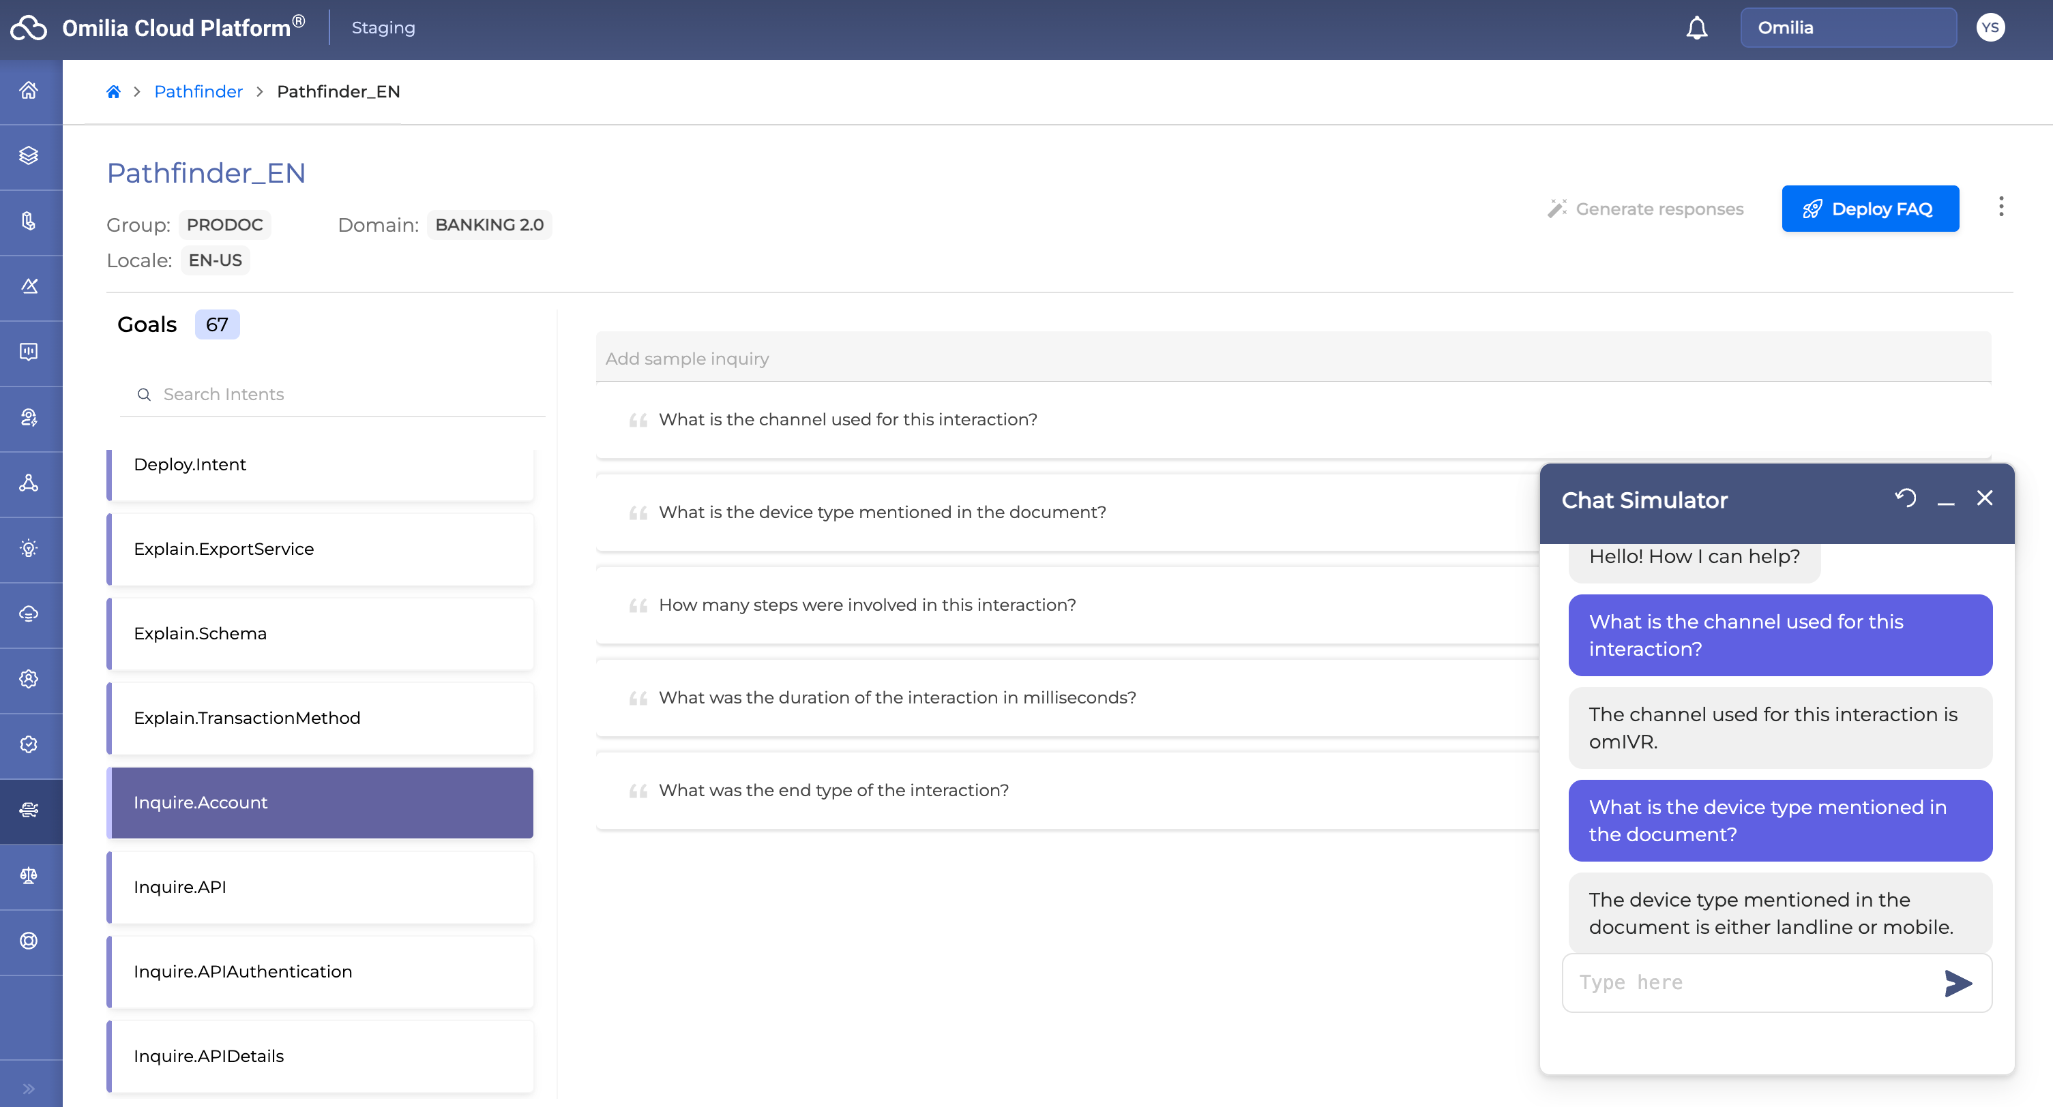
Task: Click the home icon in left sidebar
Action: click(x=29, y=90)
